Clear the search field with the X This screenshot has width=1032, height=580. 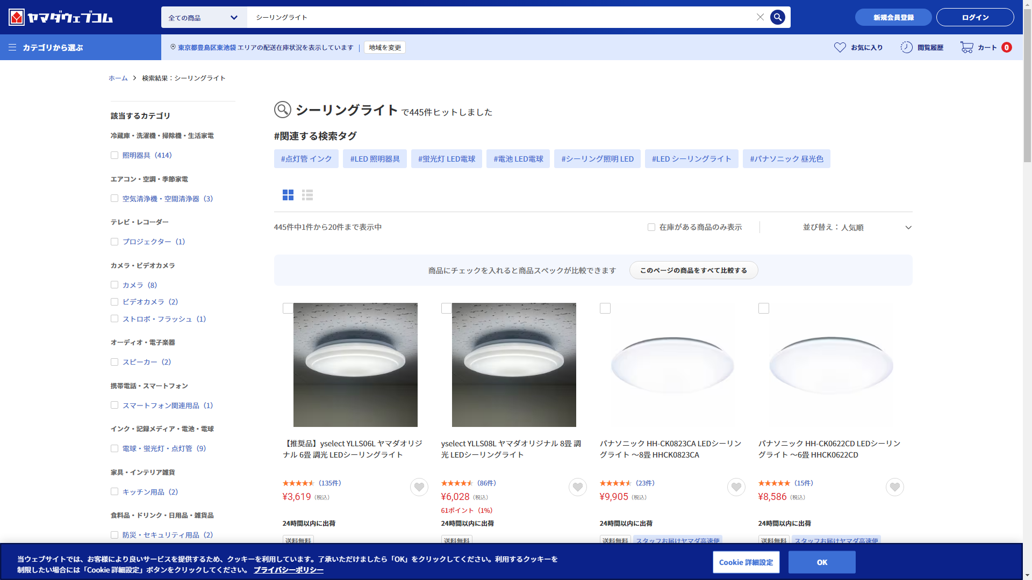[x=760, y=17]
